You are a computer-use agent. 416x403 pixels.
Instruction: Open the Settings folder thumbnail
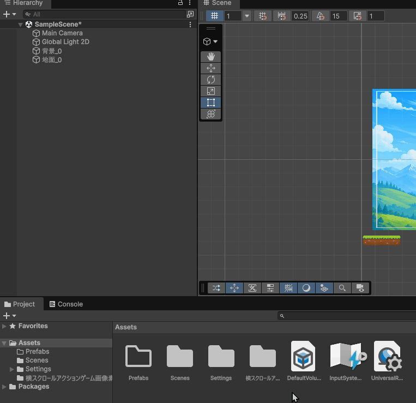[x=221, y=357]
